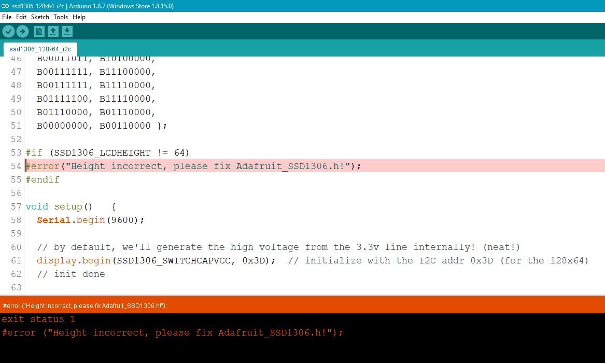
Task: Click the Open sketch toolbar icon
Action: [x=53, y=31]
